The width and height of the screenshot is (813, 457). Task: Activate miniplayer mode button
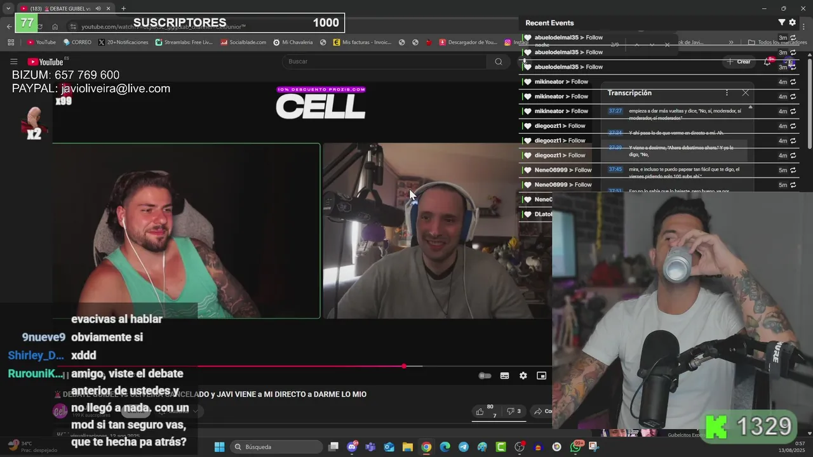[541, 376]
